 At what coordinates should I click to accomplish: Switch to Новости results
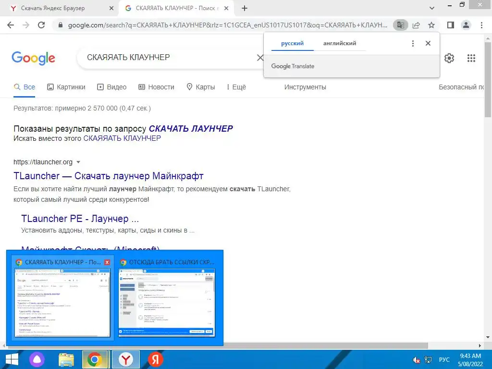[x=156, y=87]
